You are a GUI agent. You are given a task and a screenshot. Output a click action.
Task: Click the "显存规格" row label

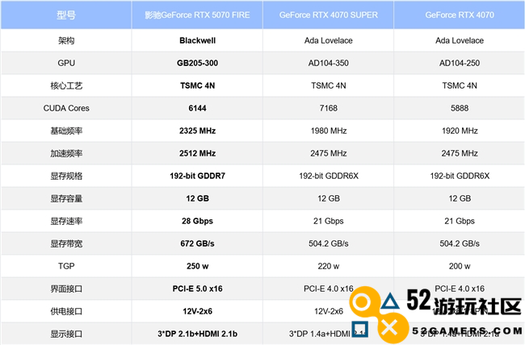coord(66,176)
